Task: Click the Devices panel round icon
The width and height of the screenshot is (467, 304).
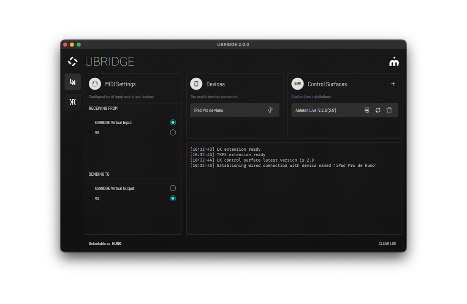Action: coord(196,84)
